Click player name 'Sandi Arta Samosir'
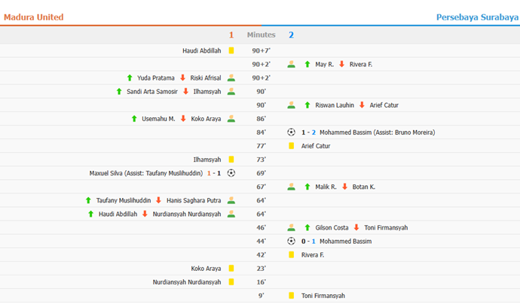This screenshot has width=520, height=304. [x=152, y=91]
